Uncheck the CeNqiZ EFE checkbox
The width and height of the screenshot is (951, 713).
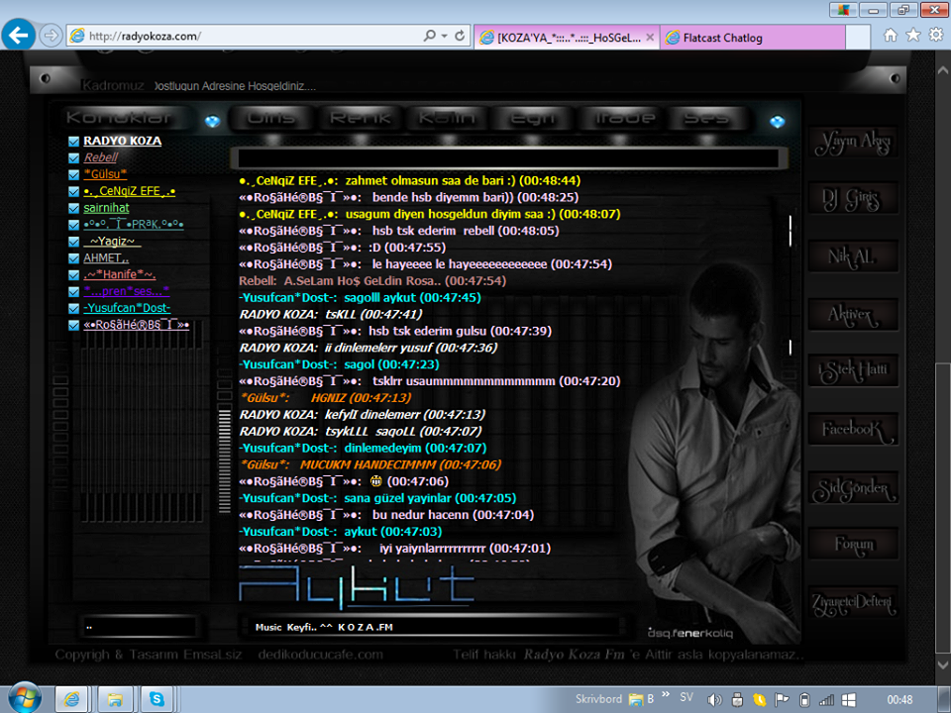74,191
